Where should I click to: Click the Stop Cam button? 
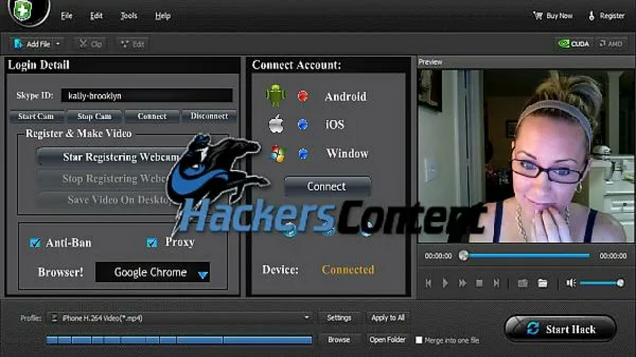[94, 116]
